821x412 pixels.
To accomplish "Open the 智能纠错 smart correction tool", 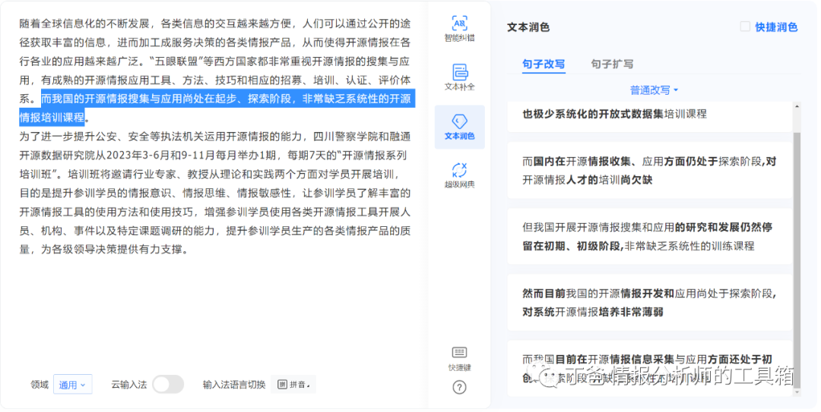I will [459, 28].
